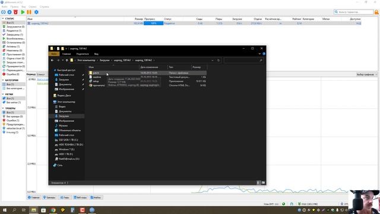Viewport: 380px width, 214px height.
Task: Click the Windows Start button
Action: coord(4,210)
